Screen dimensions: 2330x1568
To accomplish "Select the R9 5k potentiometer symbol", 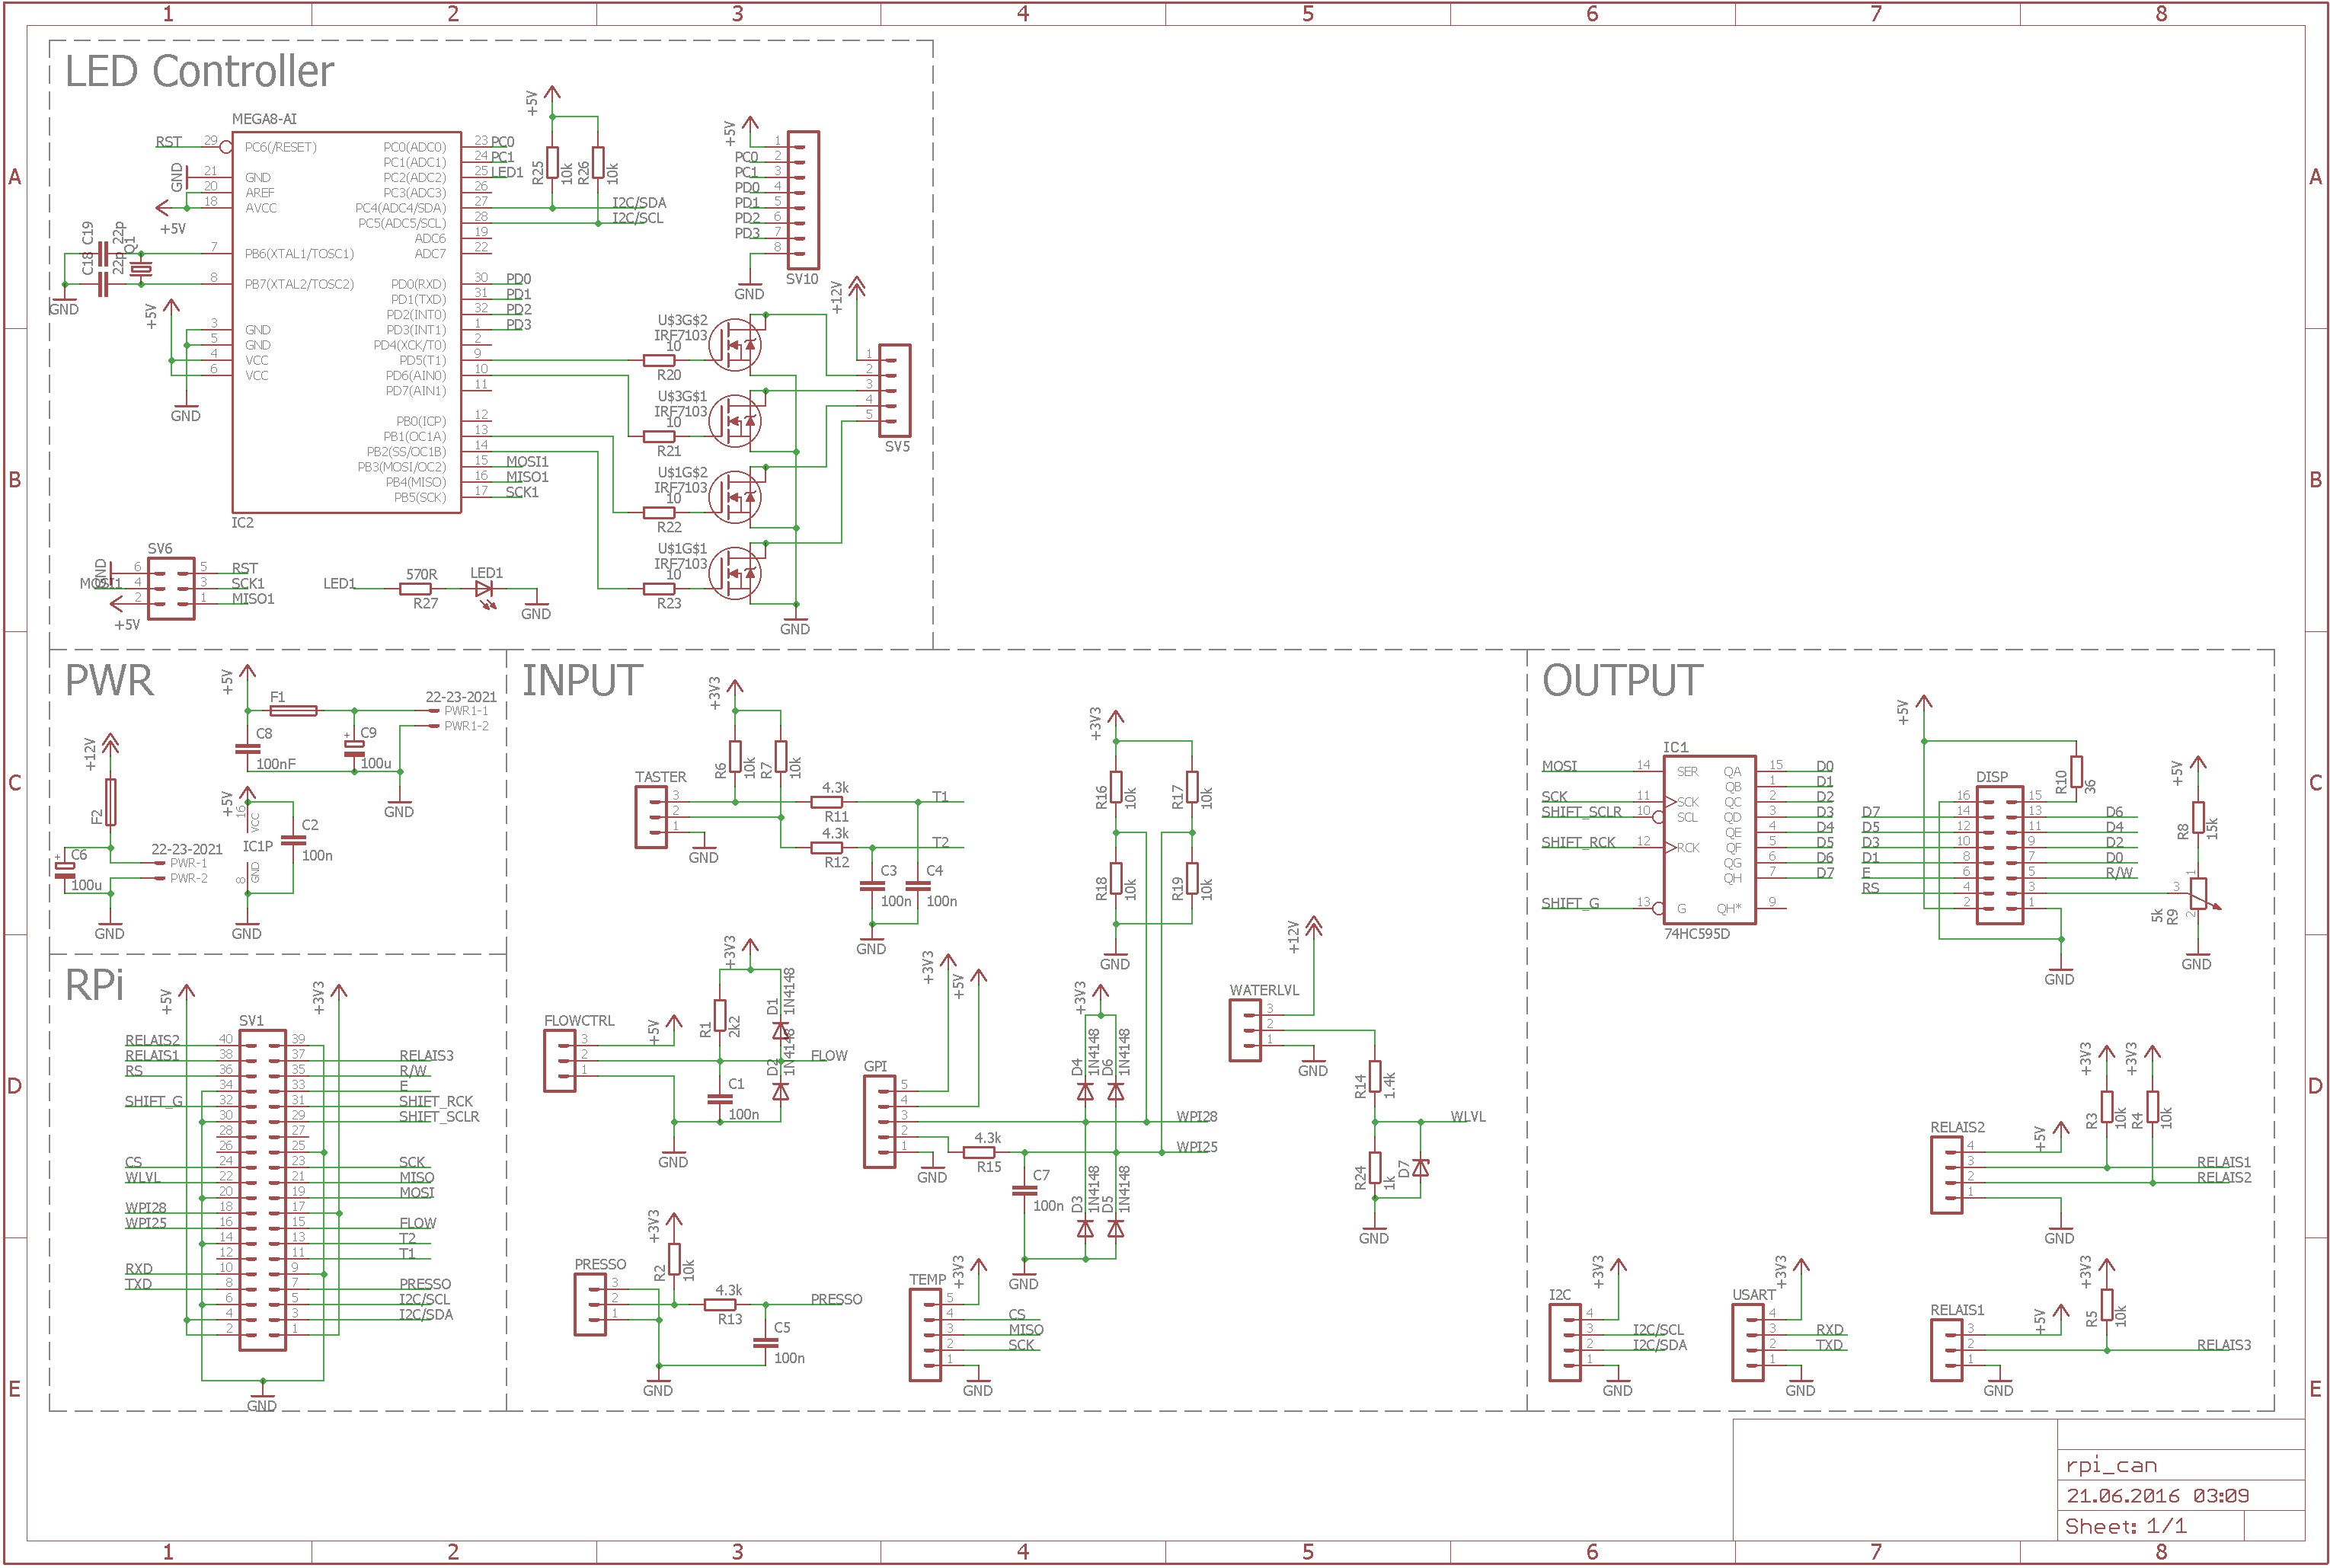I will [x=2198, y=893].
